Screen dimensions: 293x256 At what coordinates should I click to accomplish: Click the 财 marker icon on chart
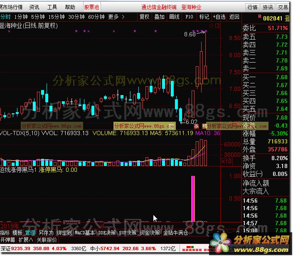[x=171, y=126]
